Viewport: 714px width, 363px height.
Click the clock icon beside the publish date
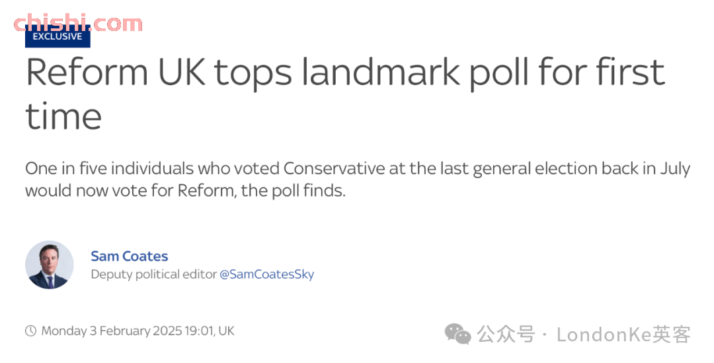tap(30, 331)
